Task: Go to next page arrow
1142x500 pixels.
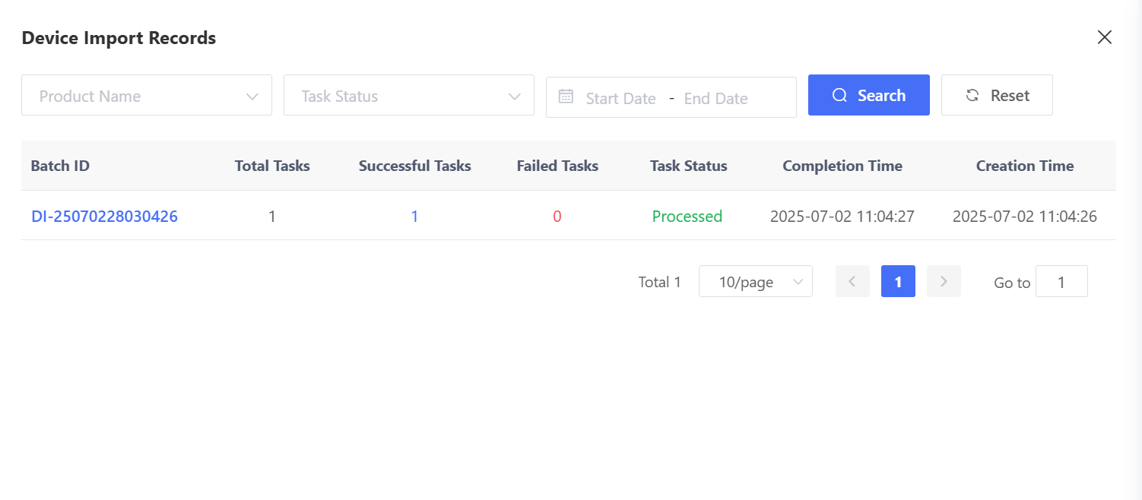Action: pos(944,282)
